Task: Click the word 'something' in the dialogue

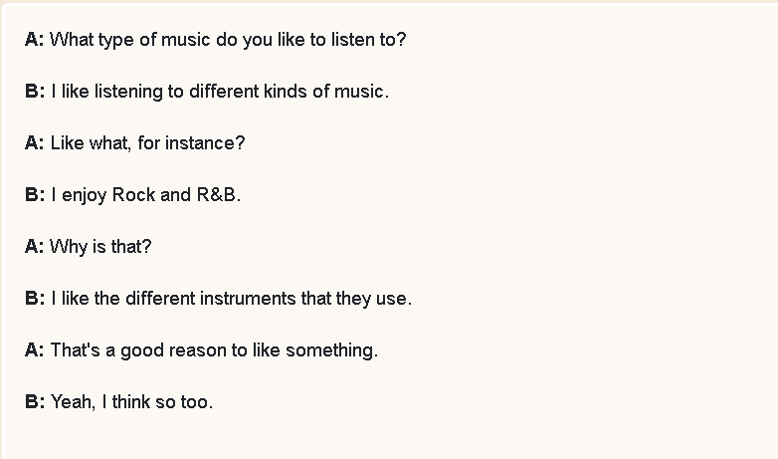Action: pos(330,350)
